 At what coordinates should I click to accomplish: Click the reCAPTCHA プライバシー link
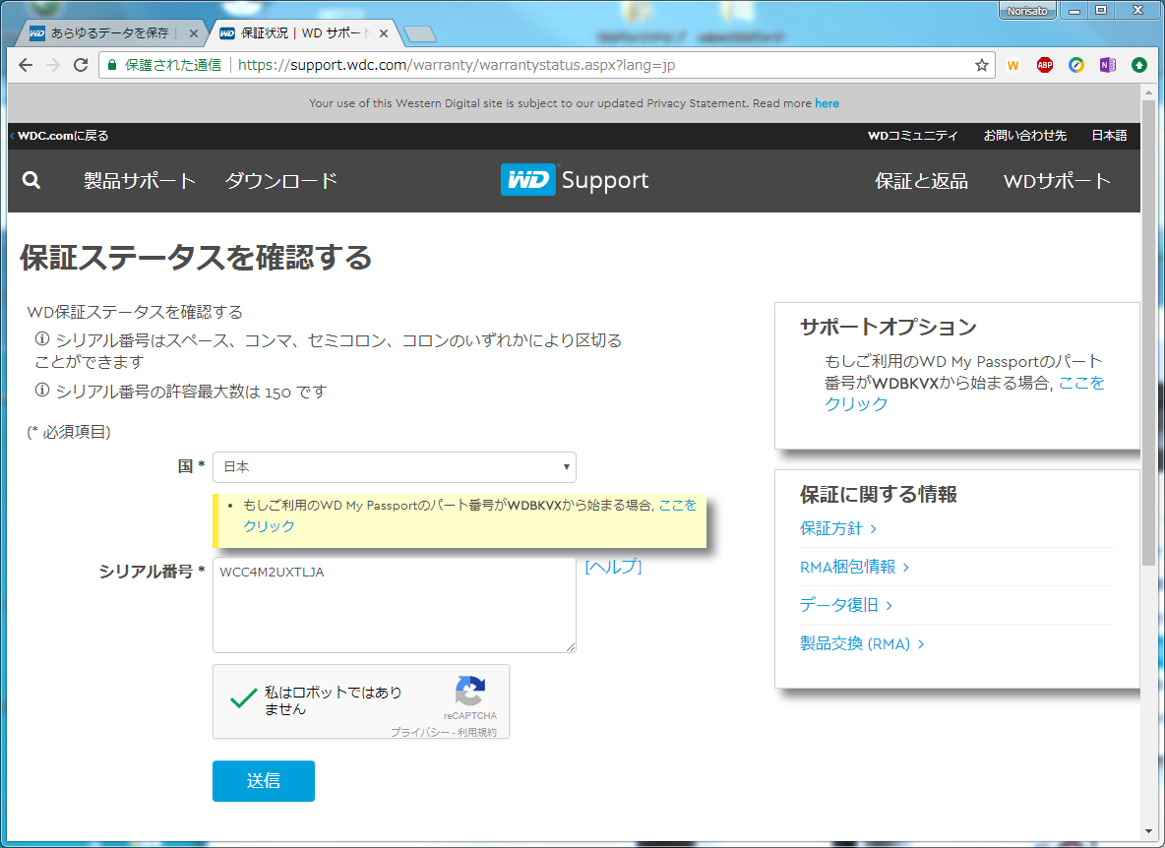[x=420, y=732]
